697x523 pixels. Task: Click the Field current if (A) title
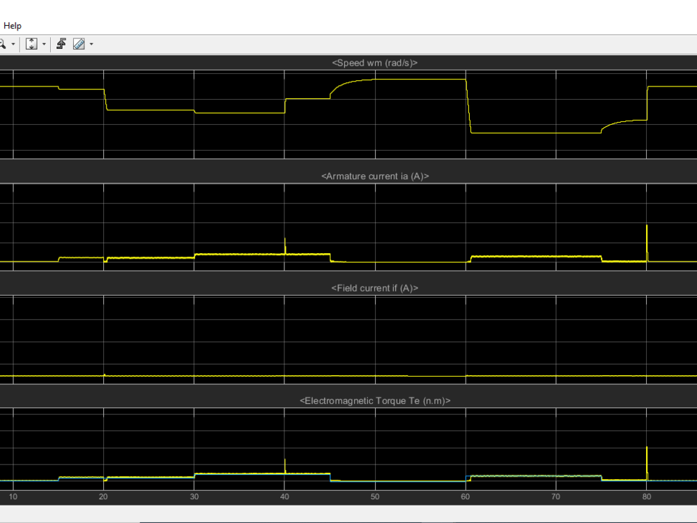pos(375,288)
